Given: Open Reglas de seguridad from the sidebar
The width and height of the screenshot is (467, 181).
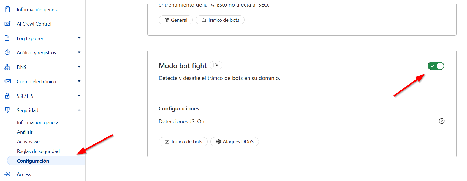Looking at the screenshot, I should pos(38,151).
